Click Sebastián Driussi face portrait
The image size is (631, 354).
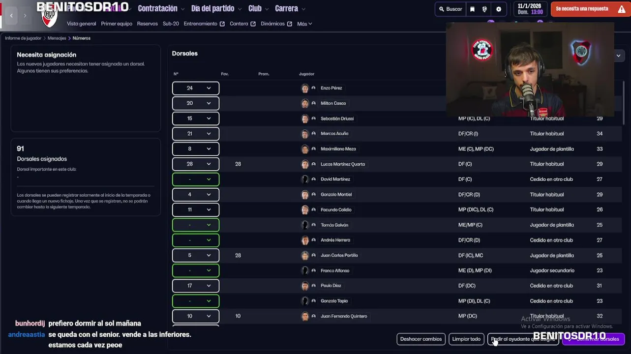pos(305,118)
